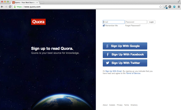The height and width of the screenshot is (110, 181).
Task: Uncheck the Remember Me checkbox
Action: click(x=104, y=25)
